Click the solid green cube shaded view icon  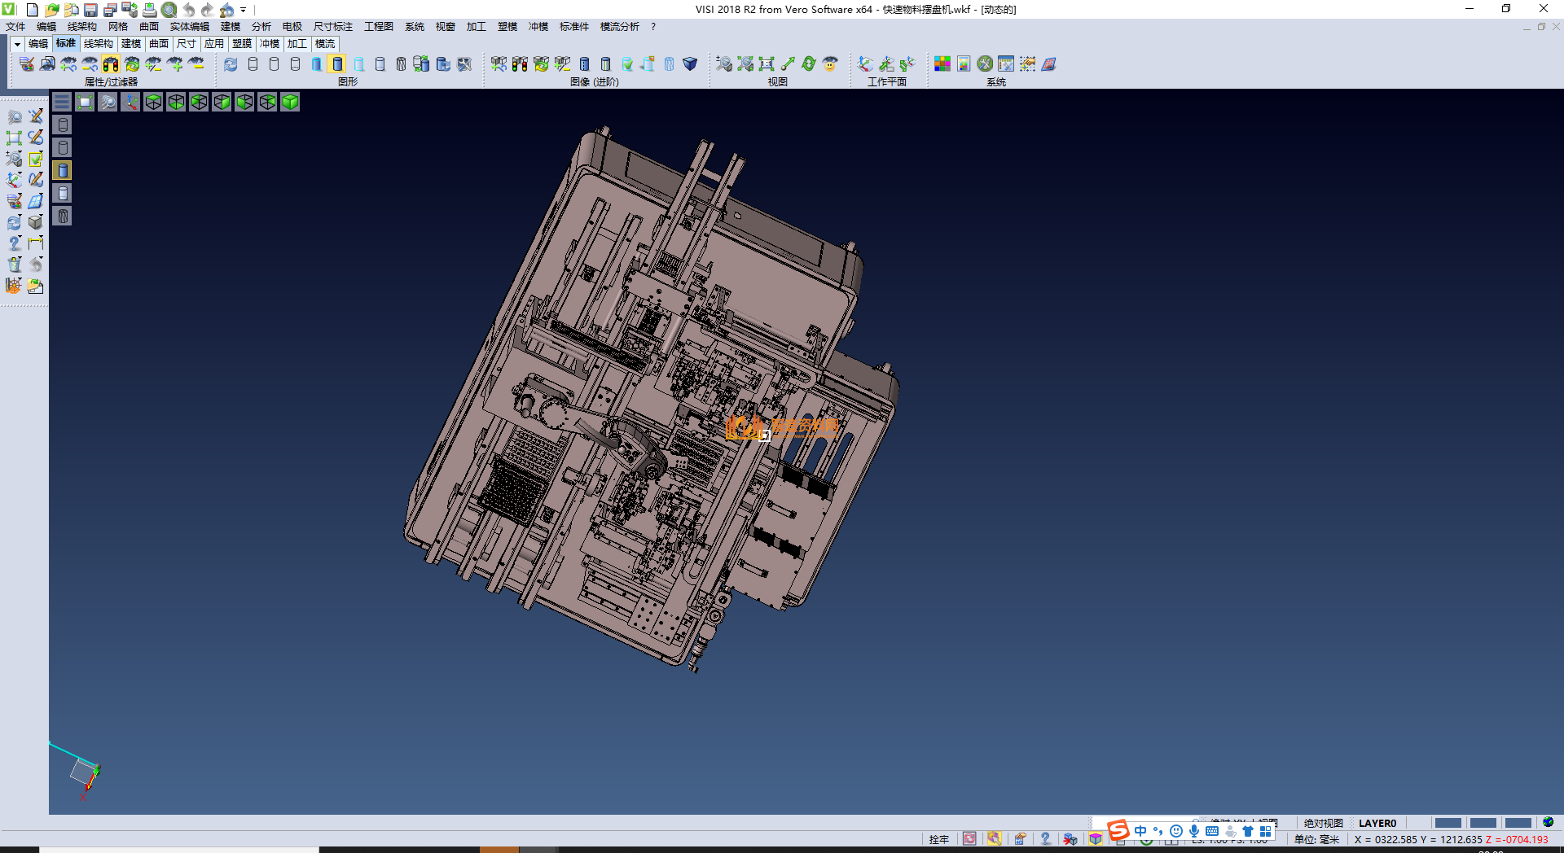(290, 102)
